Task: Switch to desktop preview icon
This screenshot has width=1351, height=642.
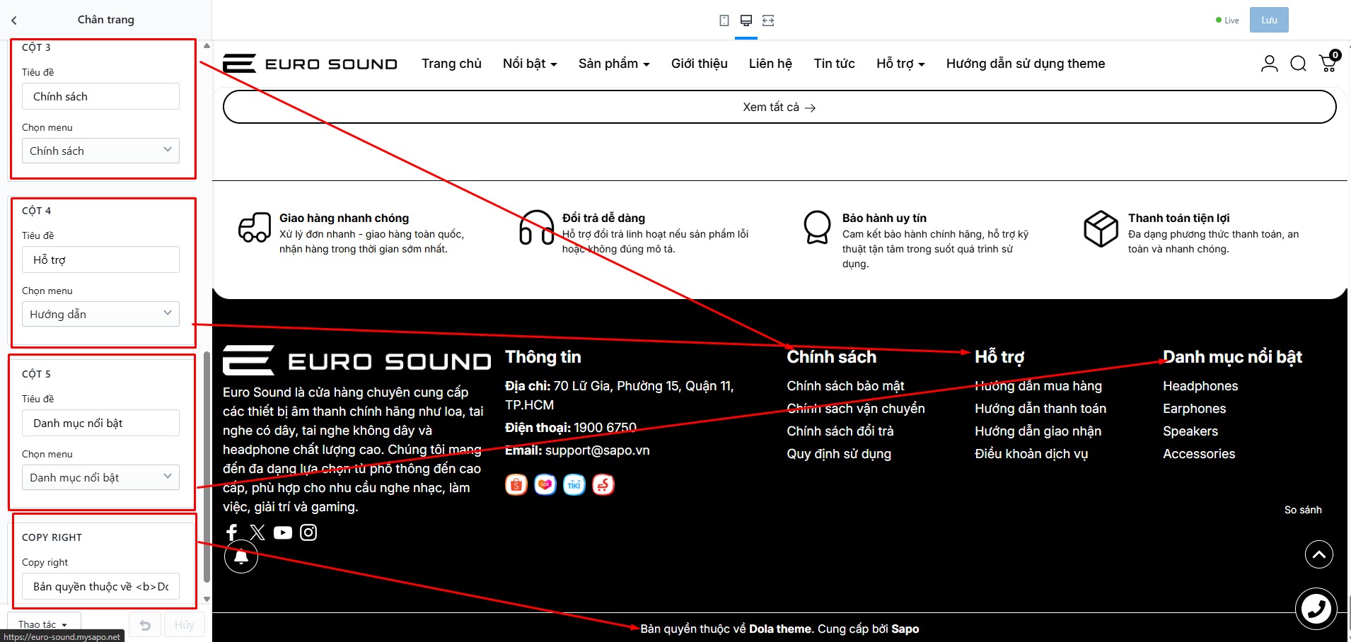Action: pos(746,21)
